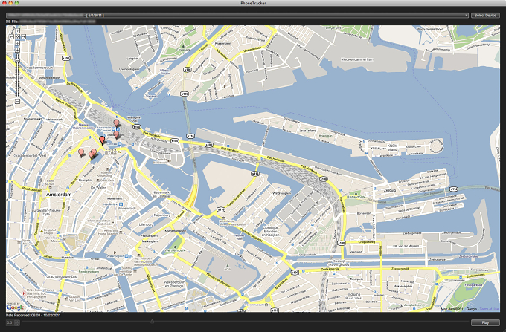The image size is (506, 332).
Task: Click the 0.5 speed value field
Action: coord(10,322)
